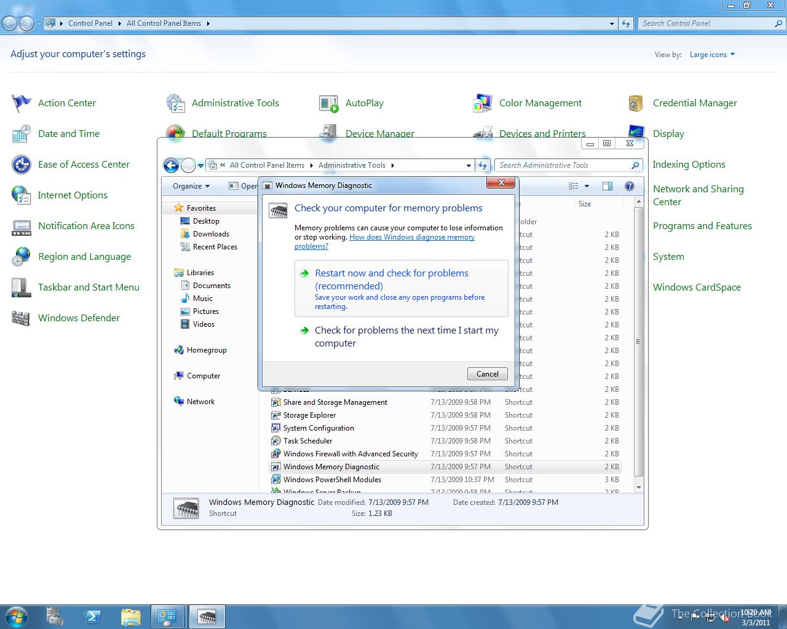Expand Administrative Tools breadcrumb arrow
The width and height of the screenshot is (787, 629).
pyautogui.click(x=393, y=165)
